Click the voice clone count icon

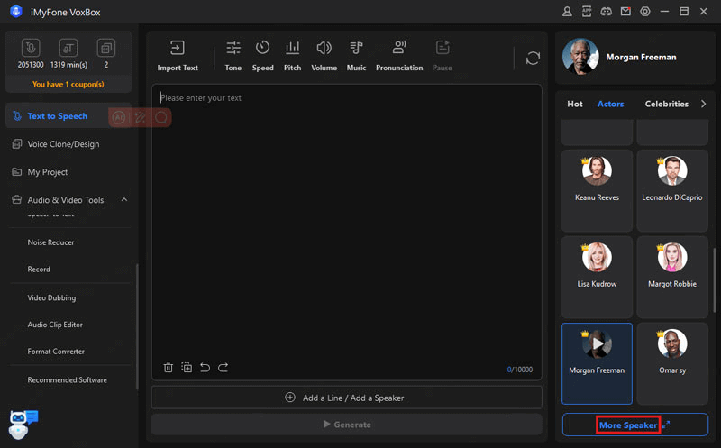(106, 48)
